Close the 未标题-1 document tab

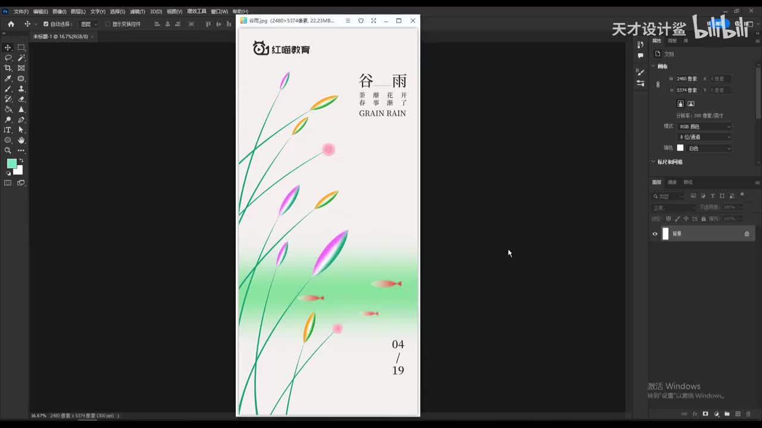[92, 36]
